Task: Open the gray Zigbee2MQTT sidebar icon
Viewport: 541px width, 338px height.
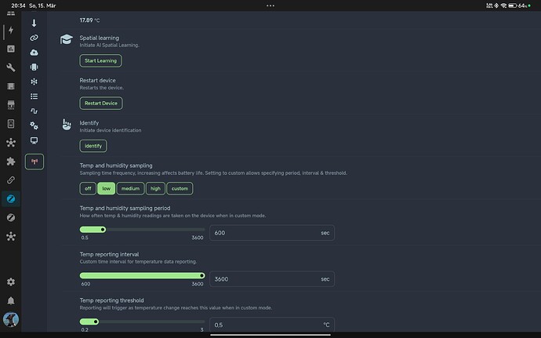Action: pos(11,217)
